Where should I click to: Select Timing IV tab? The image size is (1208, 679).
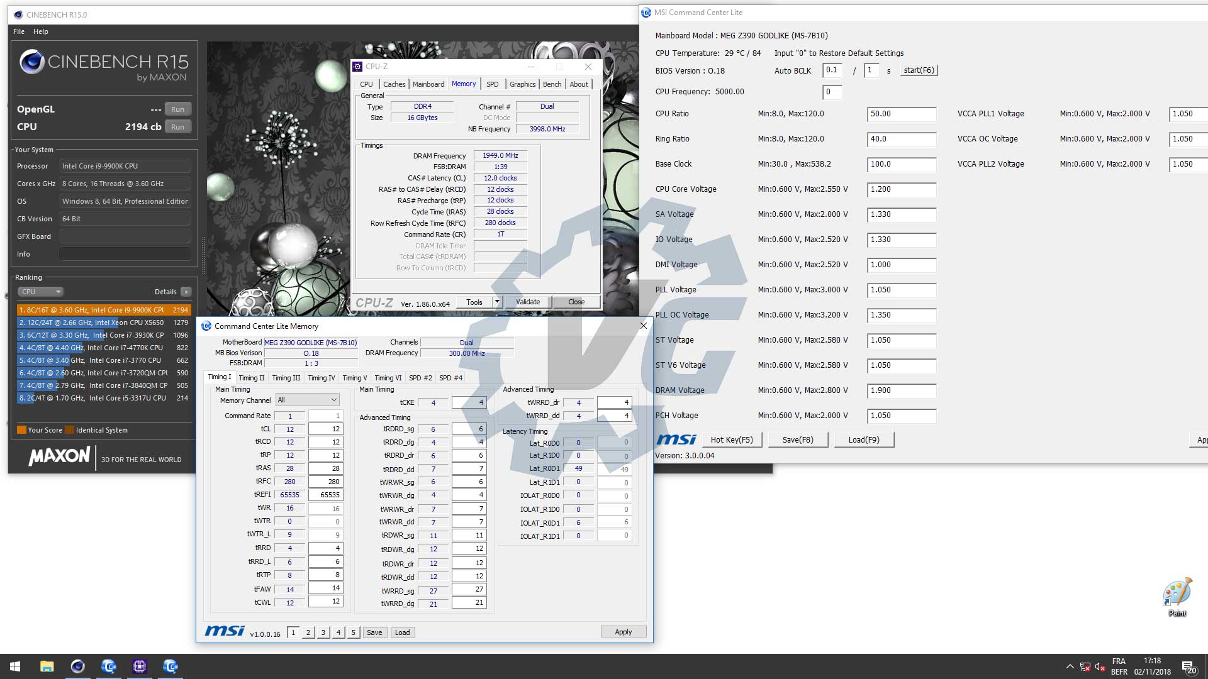pos(321,378)
